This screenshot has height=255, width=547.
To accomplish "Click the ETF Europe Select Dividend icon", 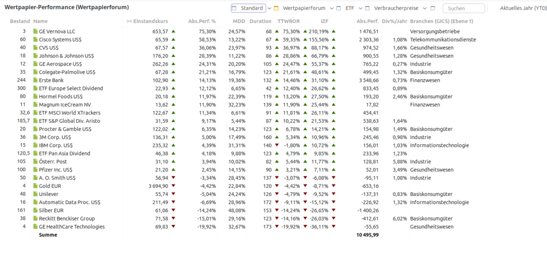I will [35, 88].
